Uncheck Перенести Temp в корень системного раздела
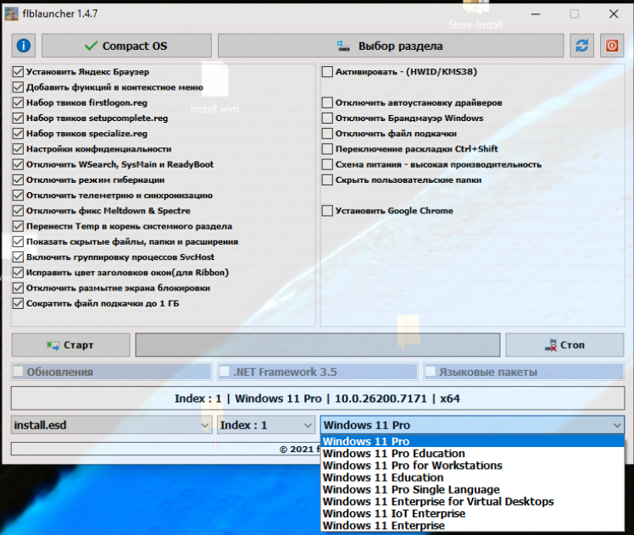This screenshot has height=535, width=634. [18, 226]
